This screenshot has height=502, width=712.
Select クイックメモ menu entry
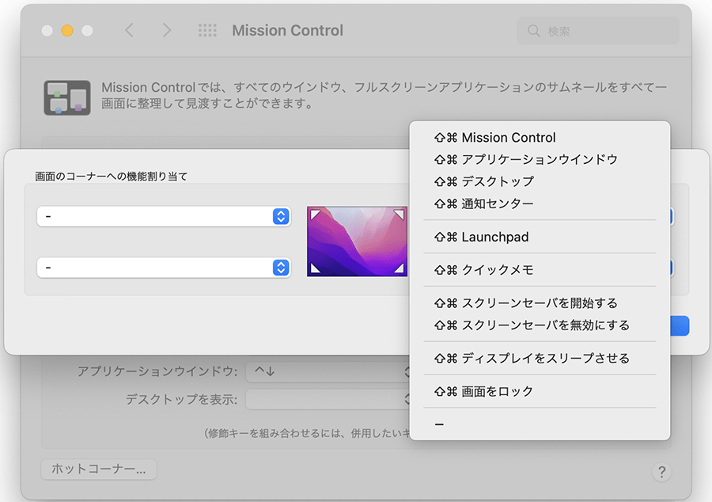pos(540,270)
